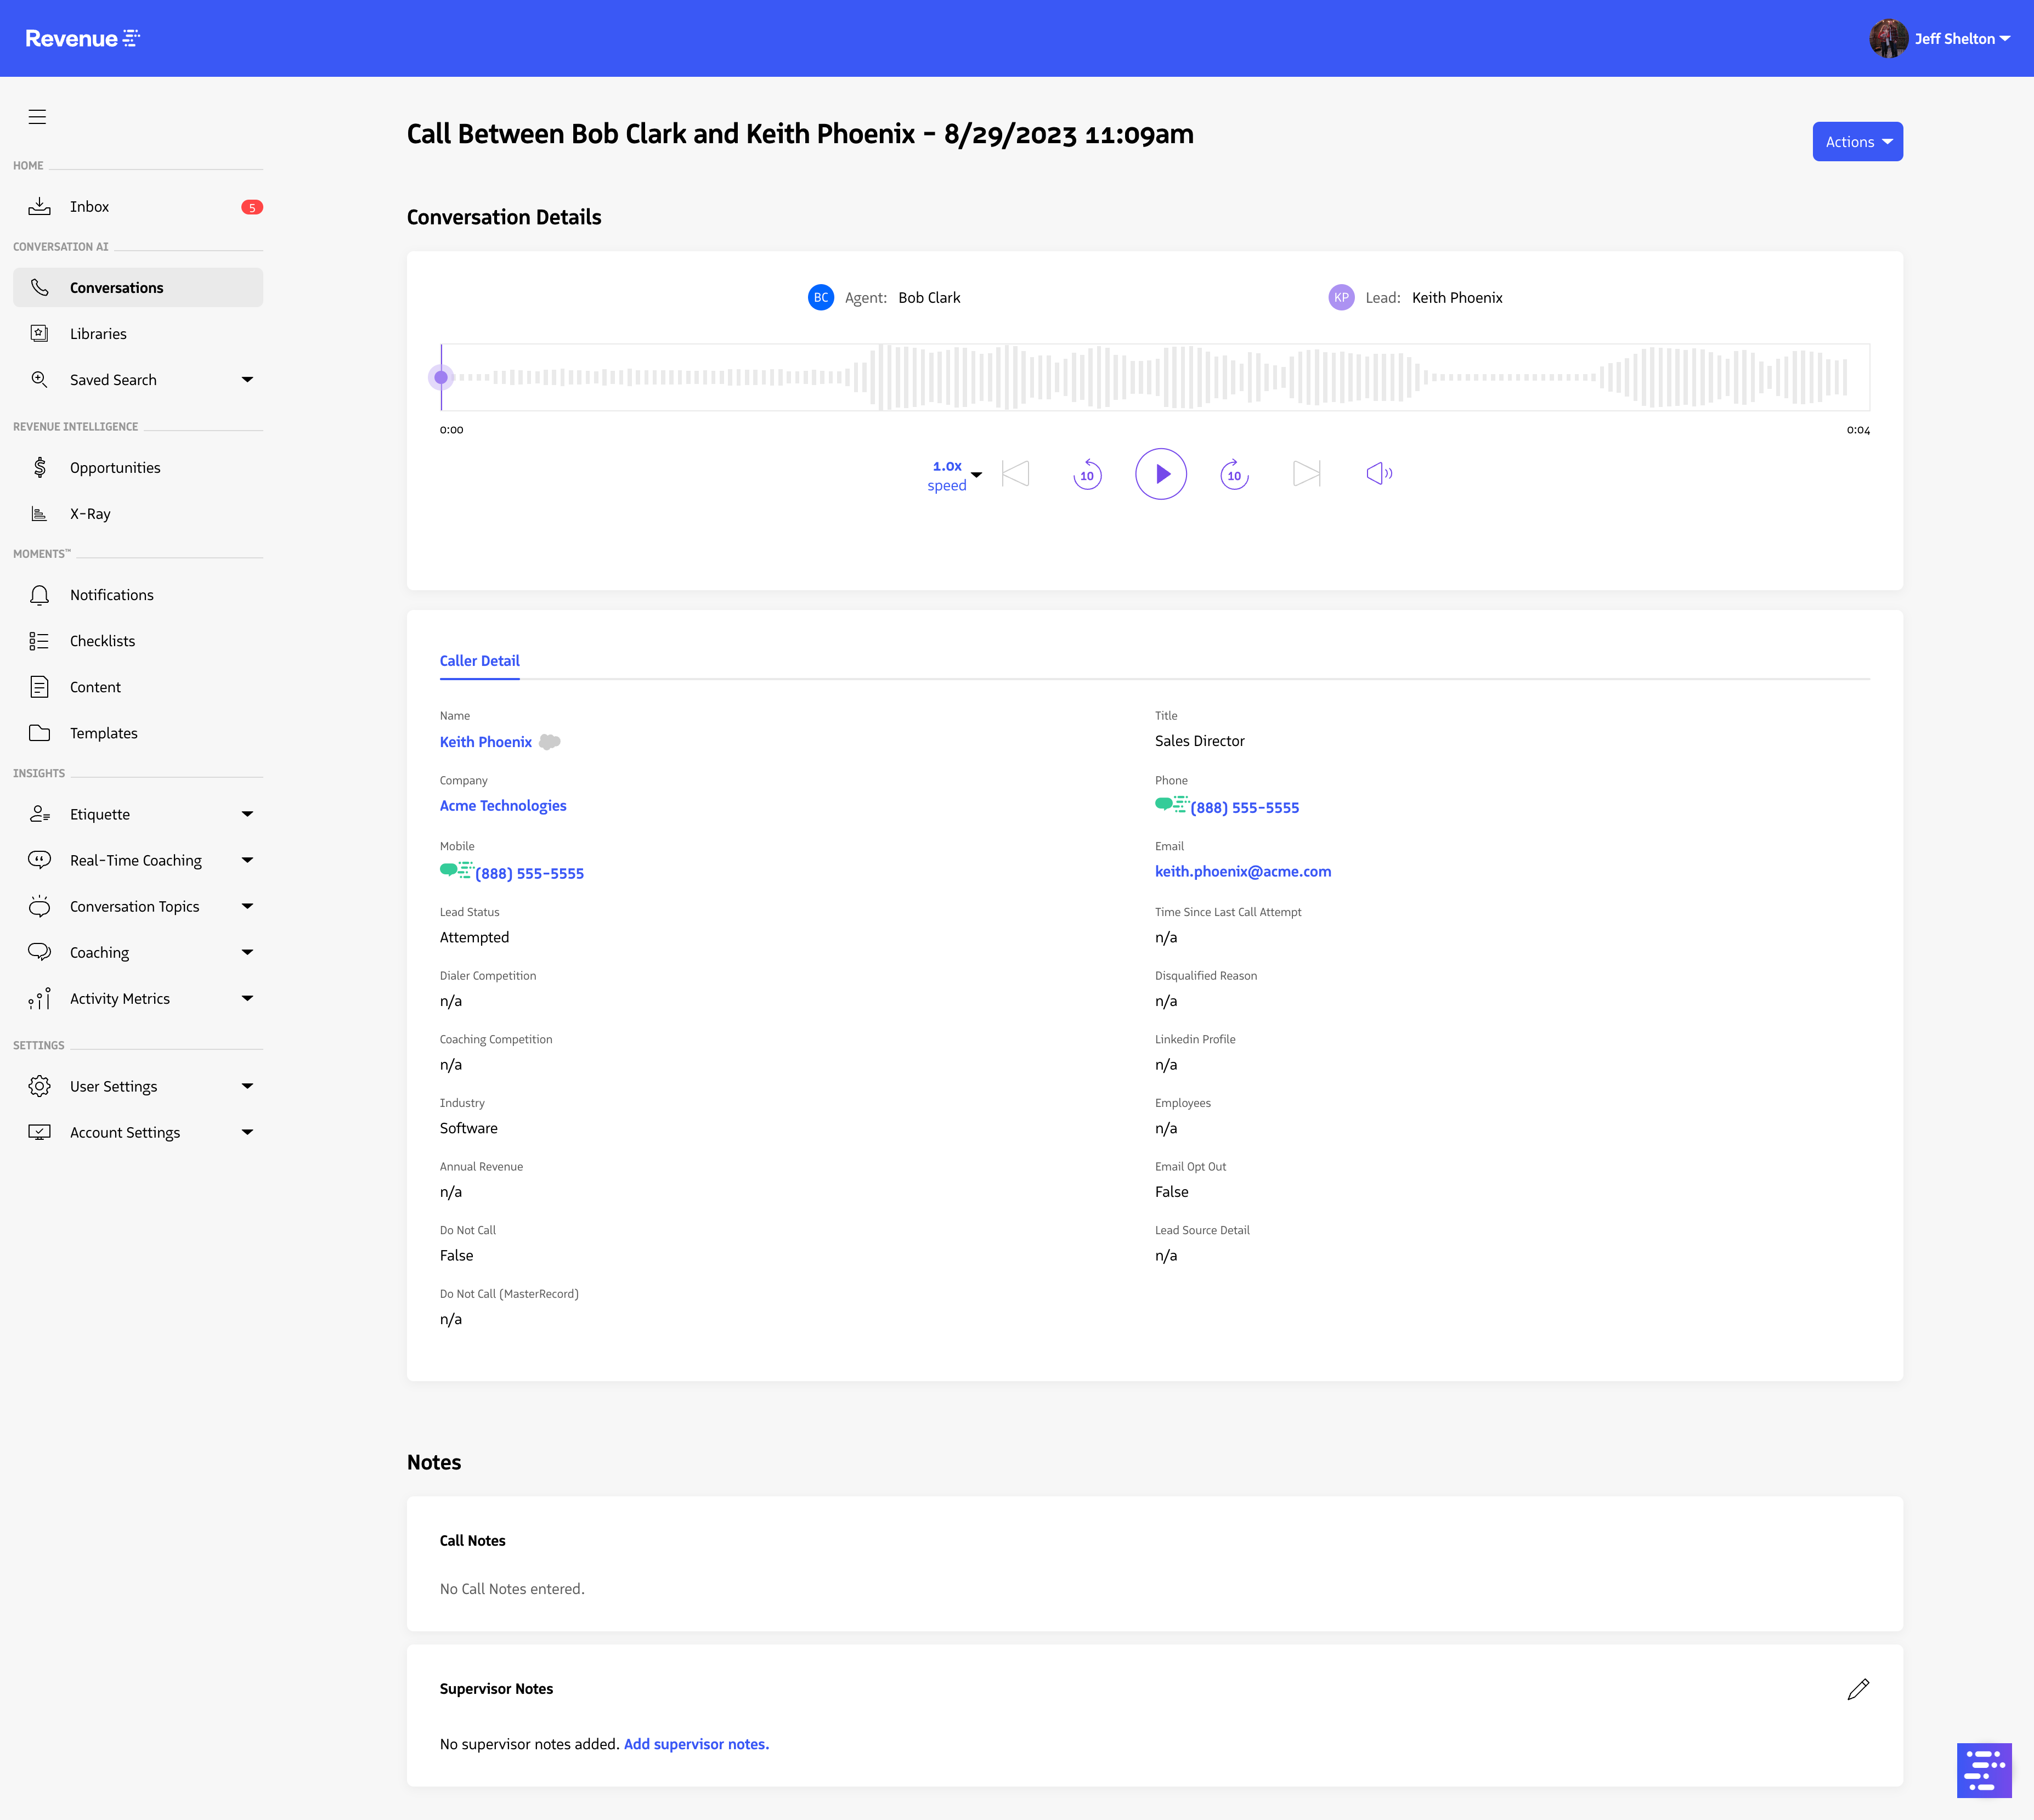Click the skip-to-end icon
This screenshot has height=1820, width=2034.
1306,474
